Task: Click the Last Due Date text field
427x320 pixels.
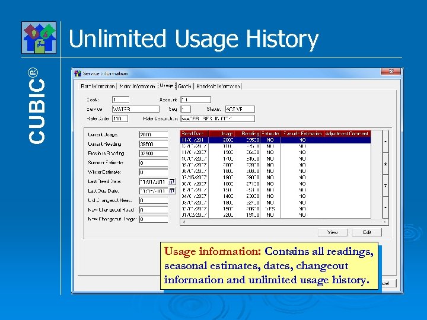Action: (154, 191)
